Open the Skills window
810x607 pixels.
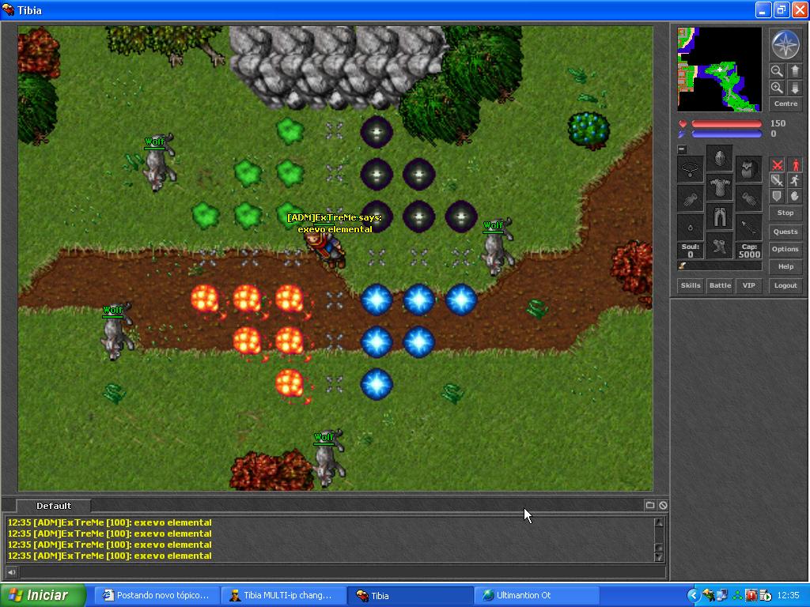(691, 285)
